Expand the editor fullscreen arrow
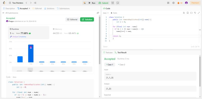Image resolution: width=202 pixels, height=99 pixels. tap(198, 13)
